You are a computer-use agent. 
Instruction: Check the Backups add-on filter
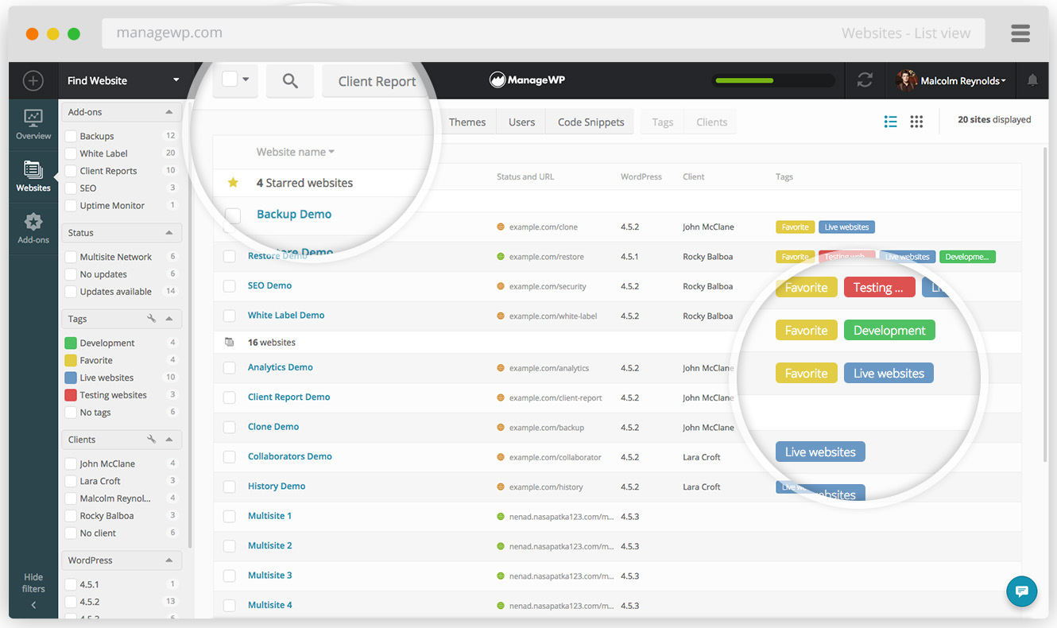(x=72, y=135)
